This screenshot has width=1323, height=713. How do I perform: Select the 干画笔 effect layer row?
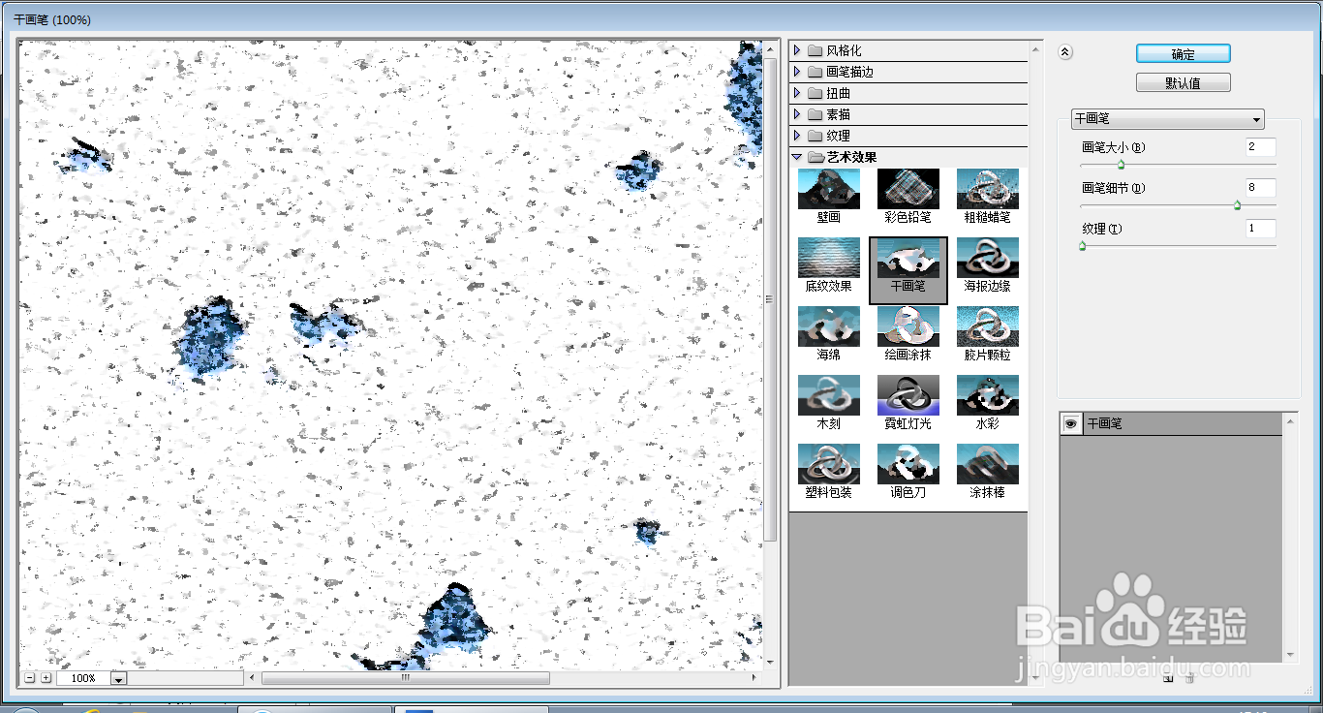coord(1171,424)
